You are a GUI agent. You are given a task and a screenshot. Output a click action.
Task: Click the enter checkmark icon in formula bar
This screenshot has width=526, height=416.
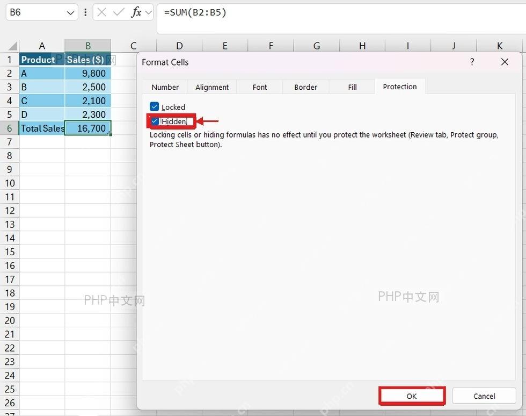point(119,12)
